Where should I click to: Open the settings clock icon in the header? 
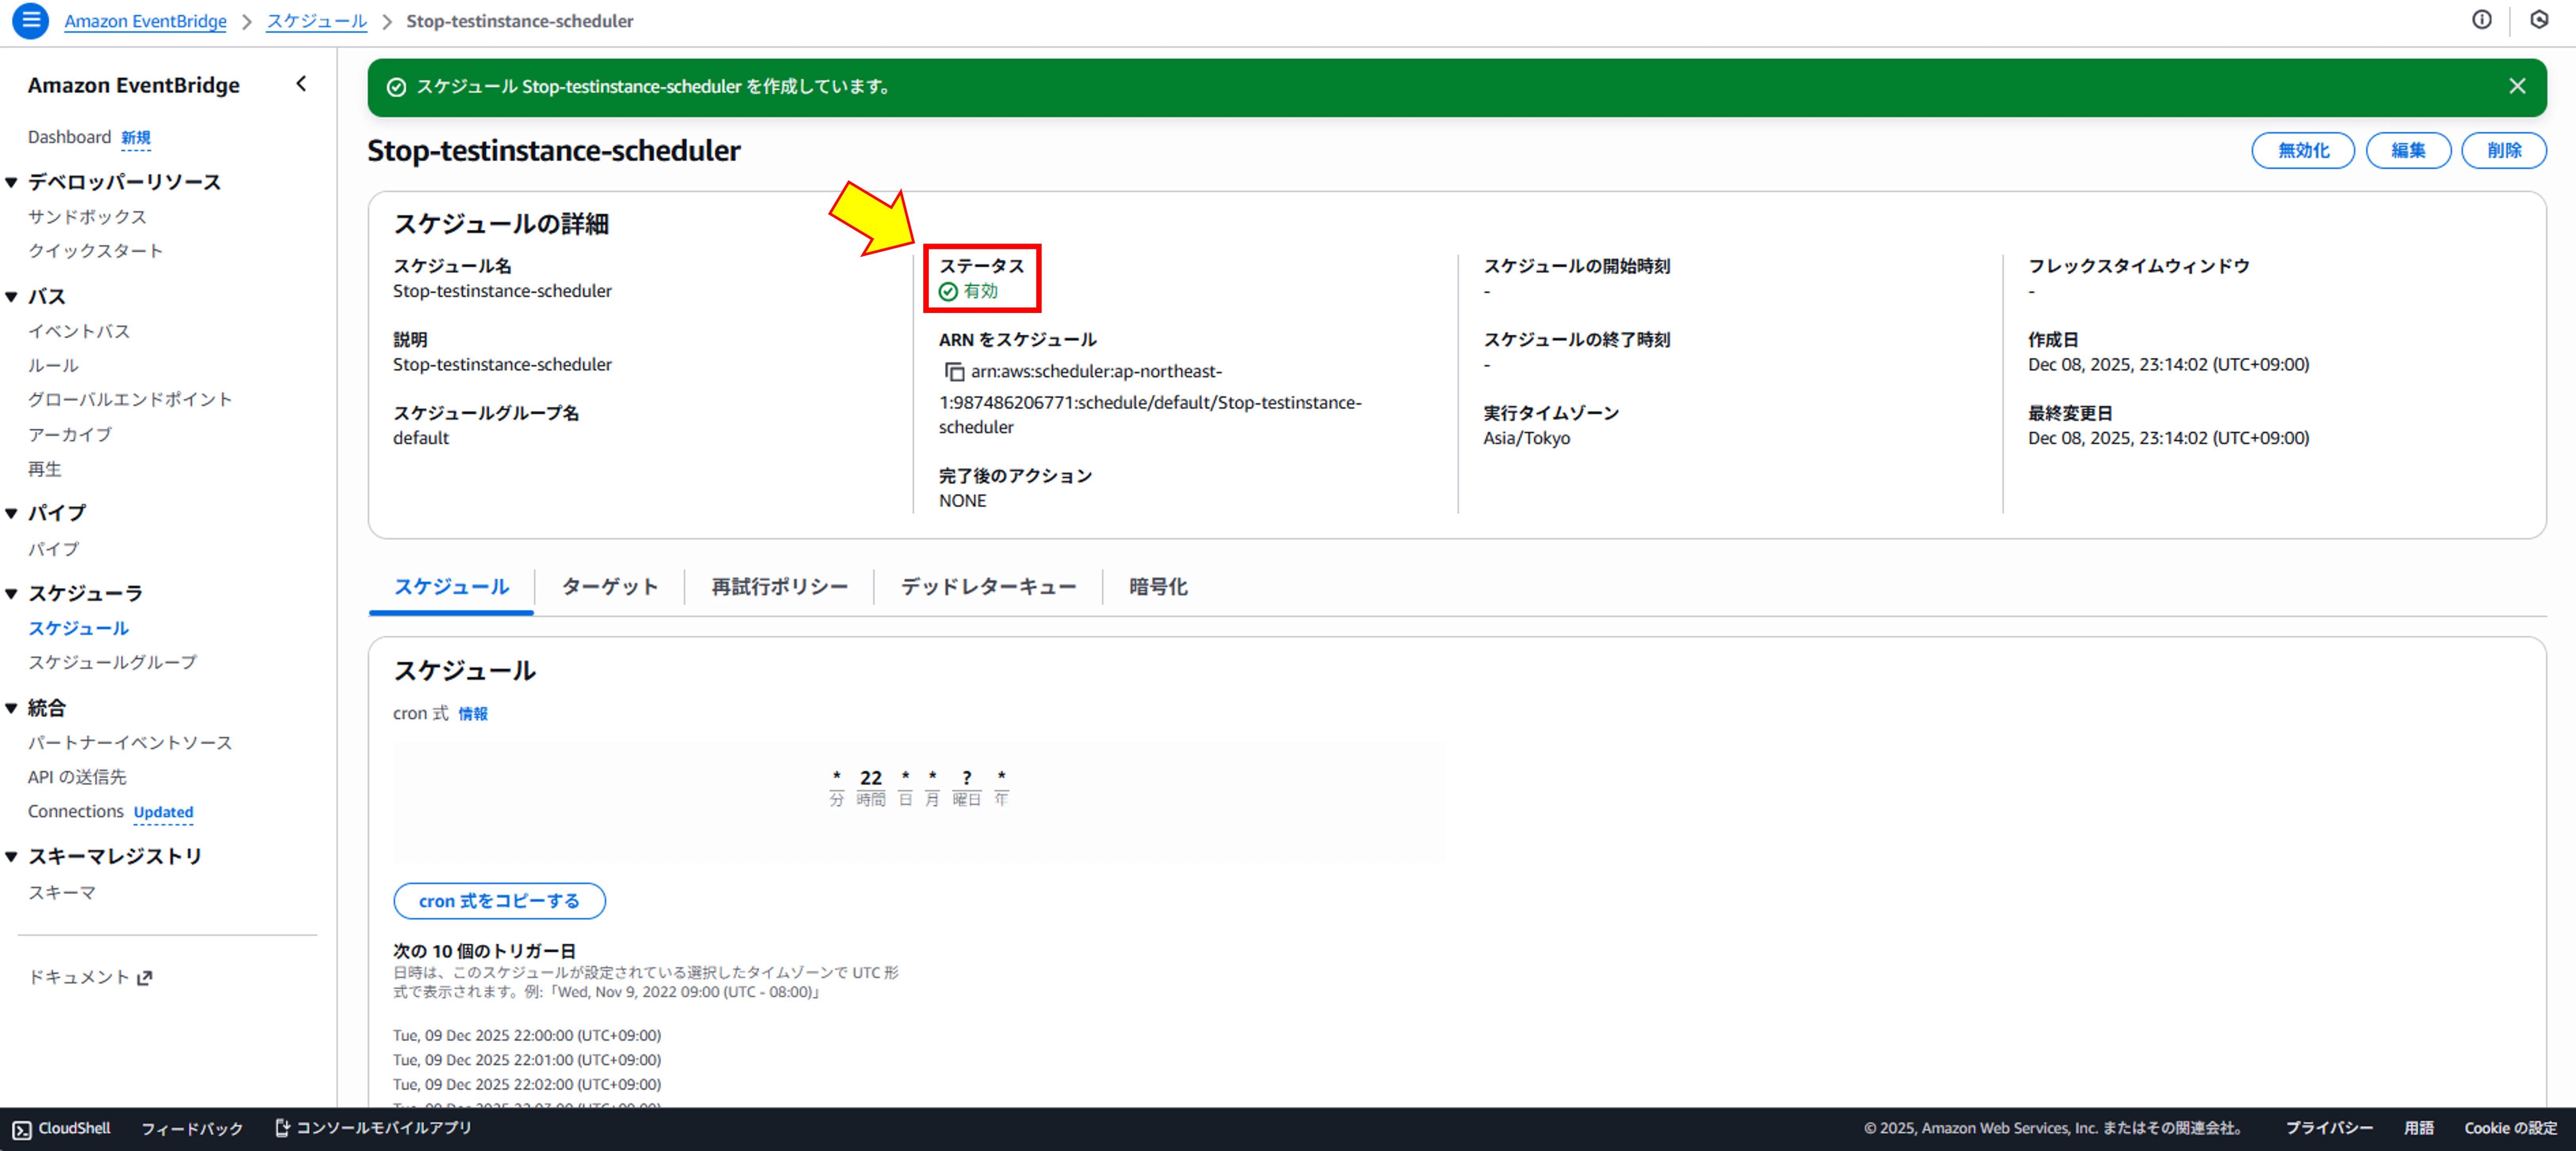2539,20
